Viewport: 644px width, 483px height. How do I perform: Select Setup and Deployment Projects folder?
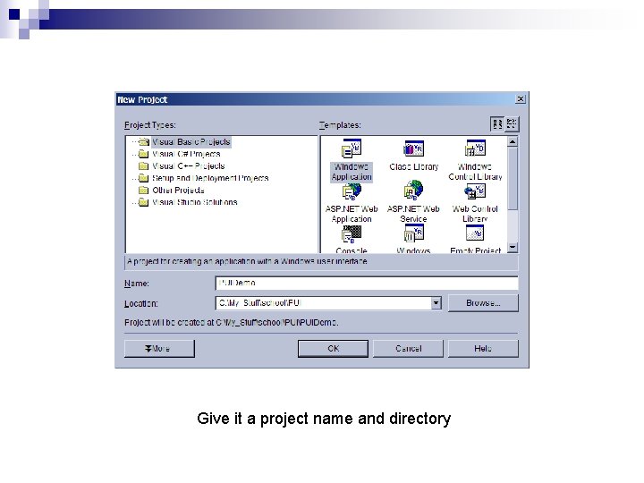(210, 178)
